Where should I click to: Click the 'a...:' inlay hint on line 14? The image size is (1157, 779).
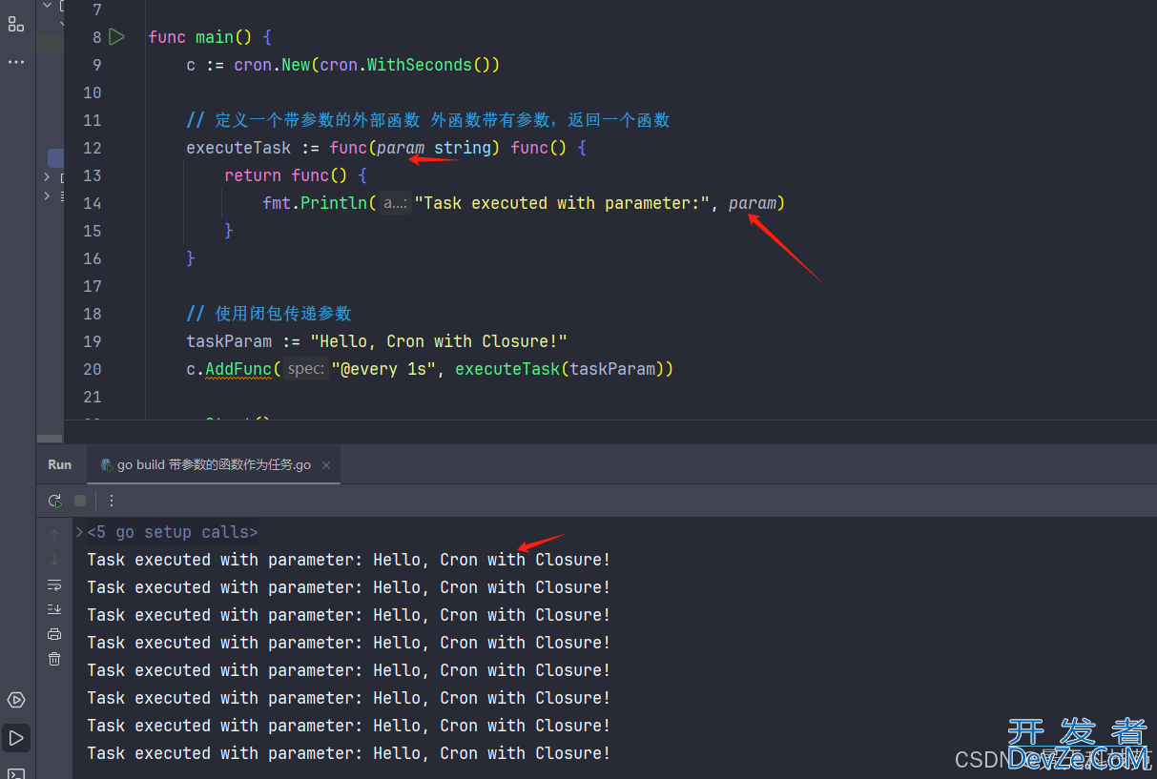395,203
